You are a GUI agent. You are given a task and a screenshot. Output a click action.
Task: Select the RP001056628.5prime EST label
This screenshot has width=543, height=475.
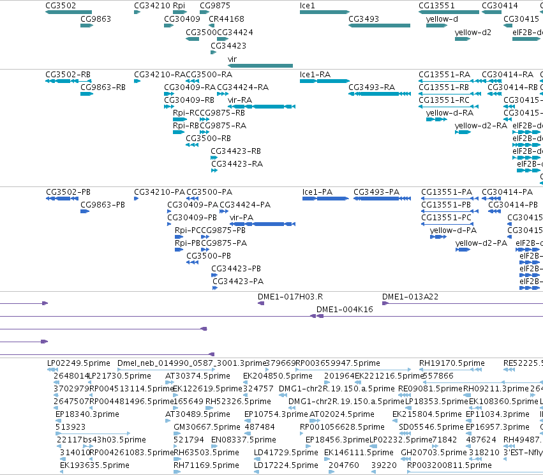click(x=342, y=428)
